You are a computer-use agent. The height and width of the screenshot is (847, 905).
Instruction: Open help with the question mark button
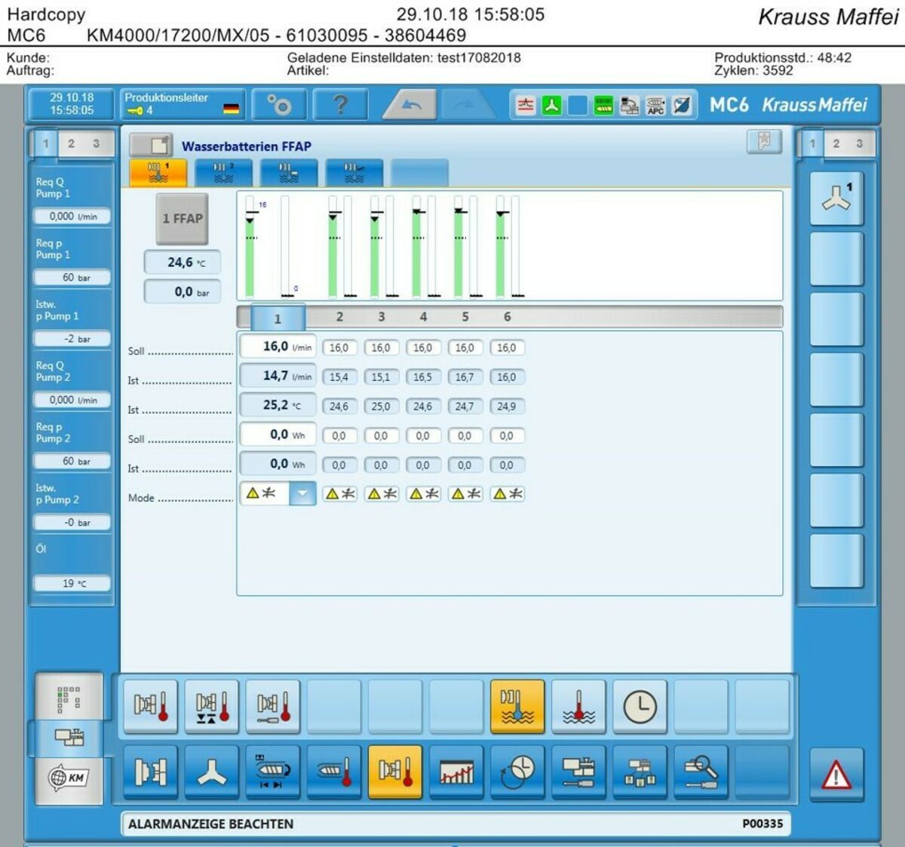point(340,105)
